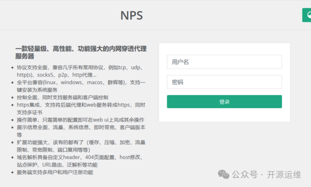Screen dimensions: 311x187
Task: Focus the 用户名 username input field
Action: point(224,62)
